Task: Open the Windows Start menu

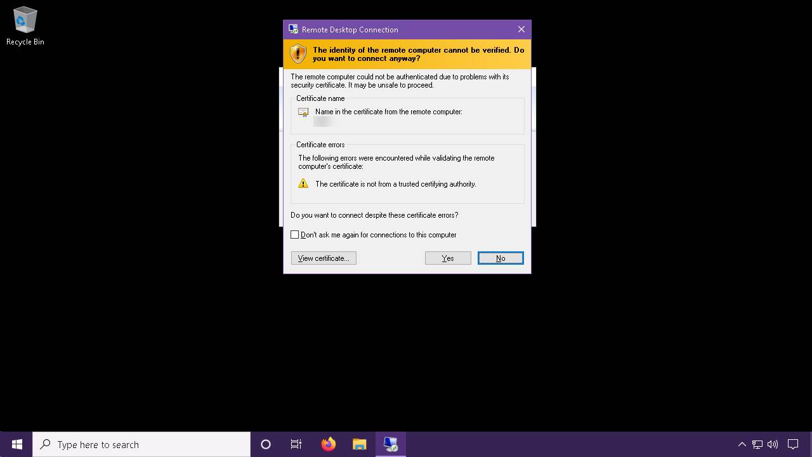Action: tap(17, 444)
